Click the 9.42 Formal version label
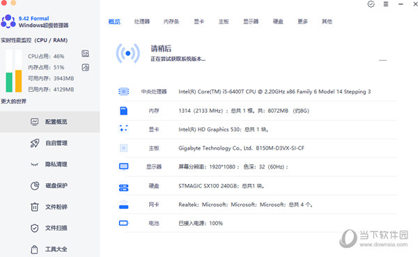This screenshot has height=257, width=418. (x=34, y=18)
